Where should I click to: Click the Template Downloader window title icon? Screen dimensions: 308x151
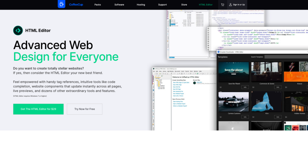[x=219, y=52]
